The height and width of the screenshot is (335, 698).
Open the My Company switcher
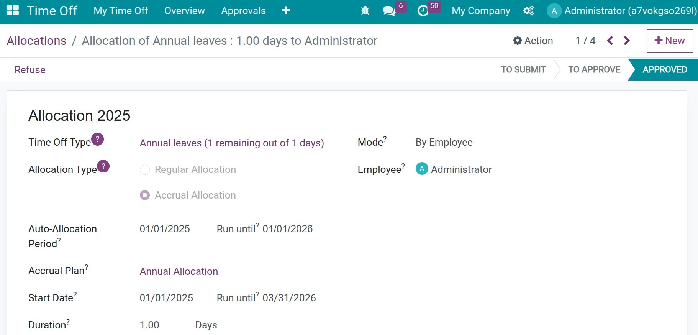481,11
